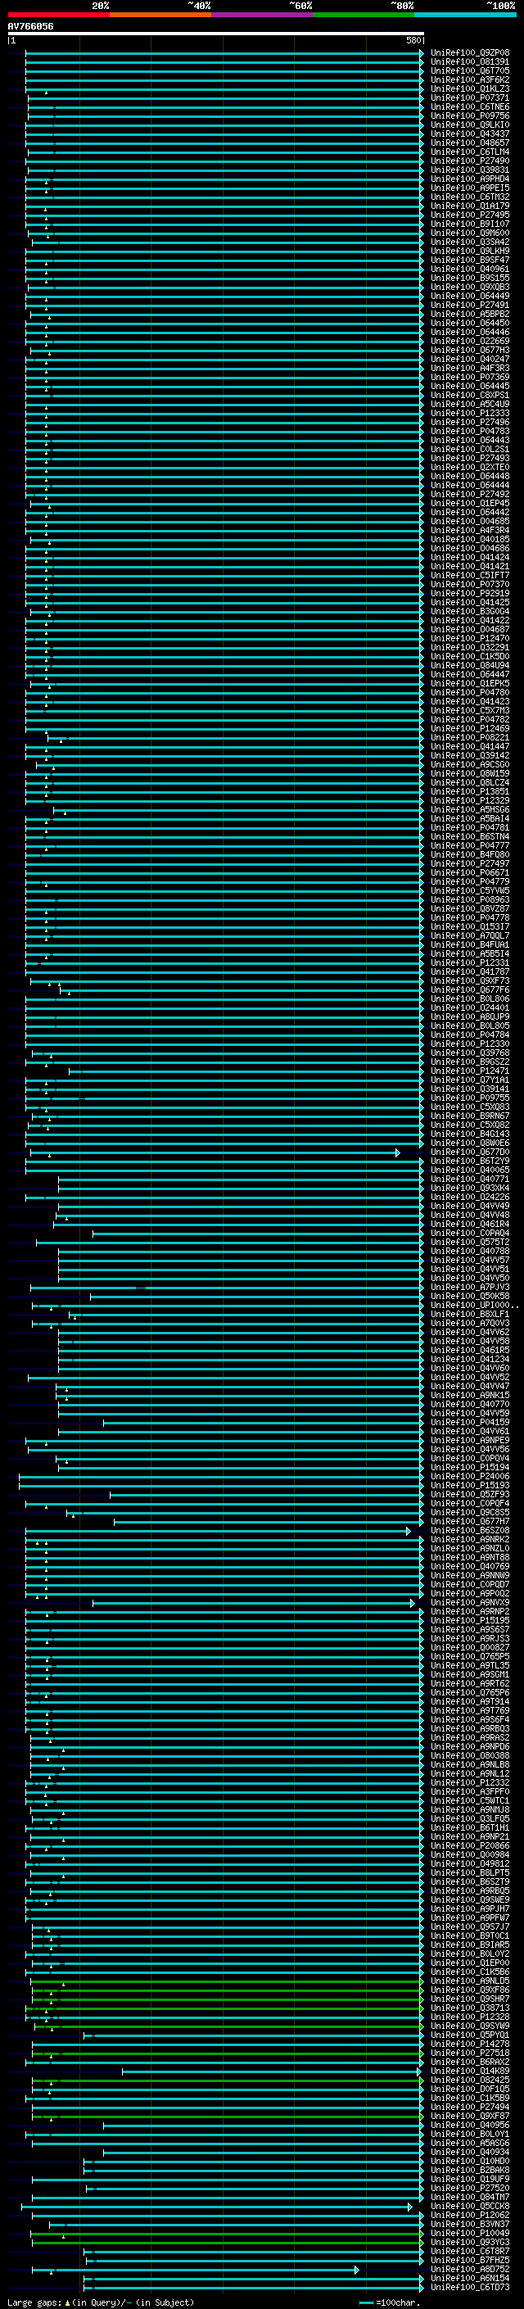Click the green alignment bar for UniRef100_P10049
This screenshot has height=2309, width=524.
click(227, 2232)
